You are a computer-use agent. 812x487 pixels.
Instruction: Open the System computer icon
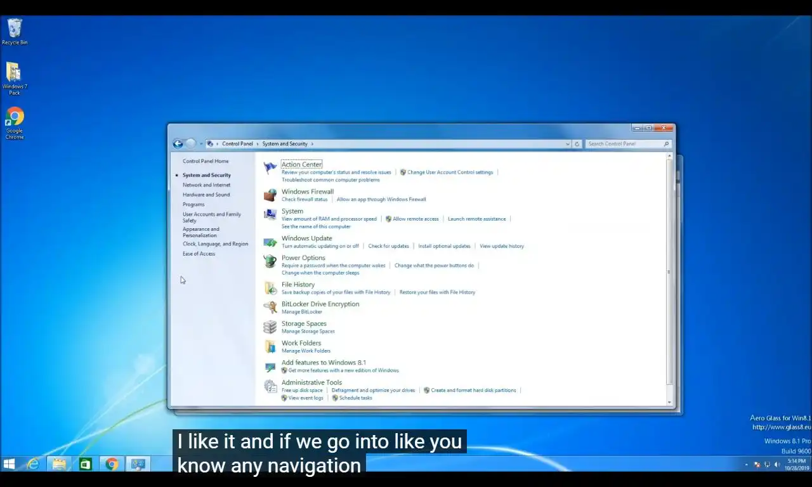tap(270, 214)
